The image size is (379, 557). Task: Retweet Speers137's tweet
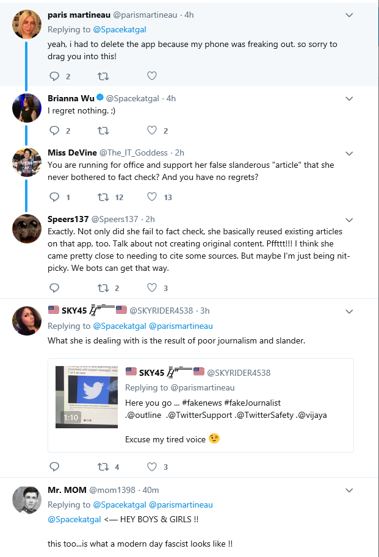(x=103, y=288)
